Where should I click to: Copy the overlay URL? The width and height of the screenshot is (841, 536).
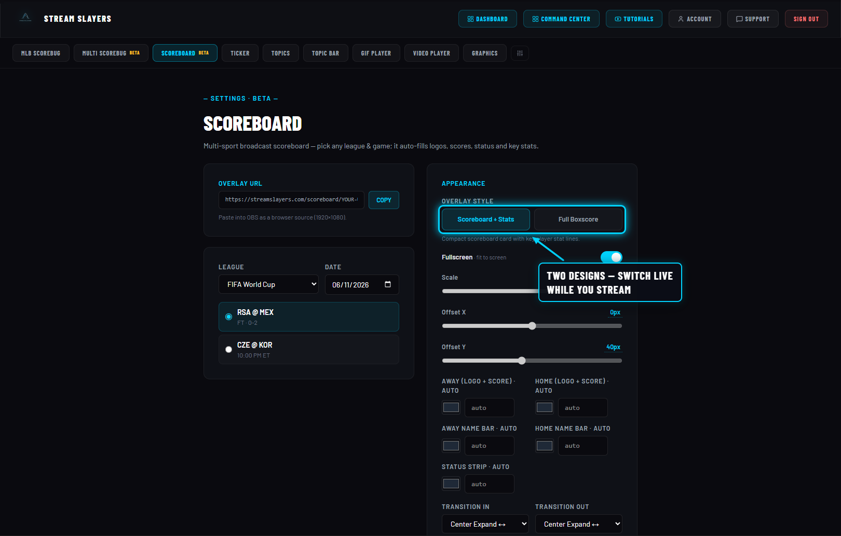point(384,200)
